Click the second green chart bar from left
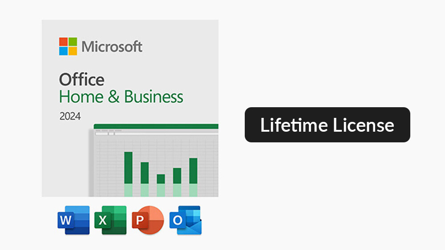Screen dimensions: 445x250 click(x=145, y=173)
